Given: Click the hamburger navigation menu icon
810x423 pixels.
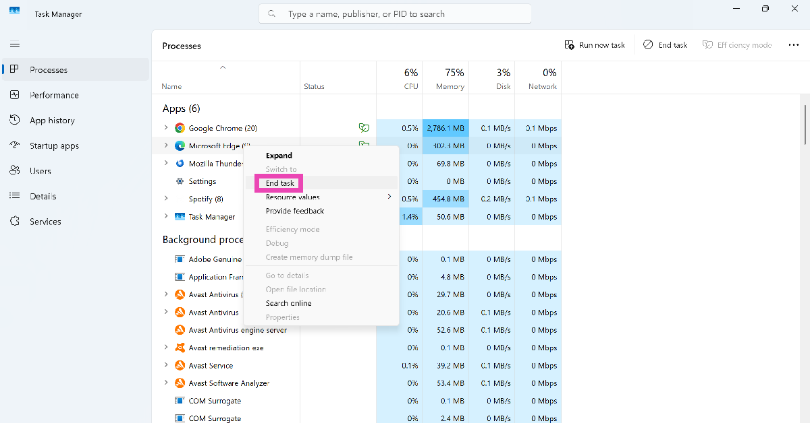Looking at the screenshot, I should point(15,45).
